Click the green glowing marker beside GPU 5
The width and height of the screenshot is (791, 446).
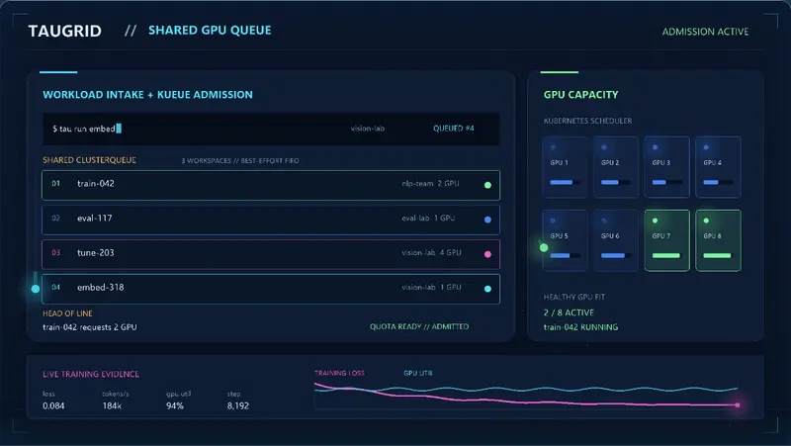click(x=543, y=247)
